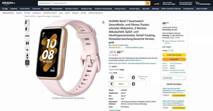Viewport: 213px width, 111px height.
Task: Open the Gutscheine menu item
Action: [36, 9]
